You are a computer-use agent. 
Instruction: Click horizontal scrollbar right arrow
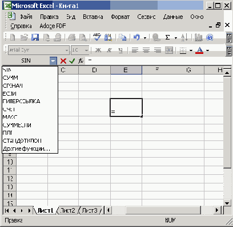[x=216, y=210]
